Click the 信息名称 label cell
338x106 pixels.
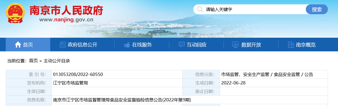click(29, 100)
